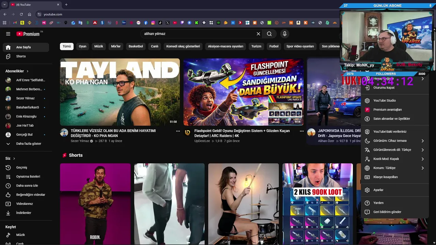Go to Ana Sayfa in sidebar
Image resolution: width=436 pixels, height=245 pixels.
click(x=26, y=47)
